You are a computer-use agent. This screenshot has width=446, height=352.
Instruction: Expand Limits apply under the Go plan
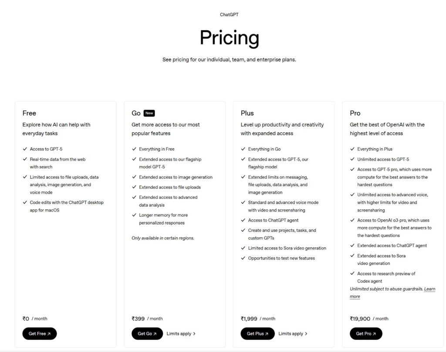coord(181,334)
